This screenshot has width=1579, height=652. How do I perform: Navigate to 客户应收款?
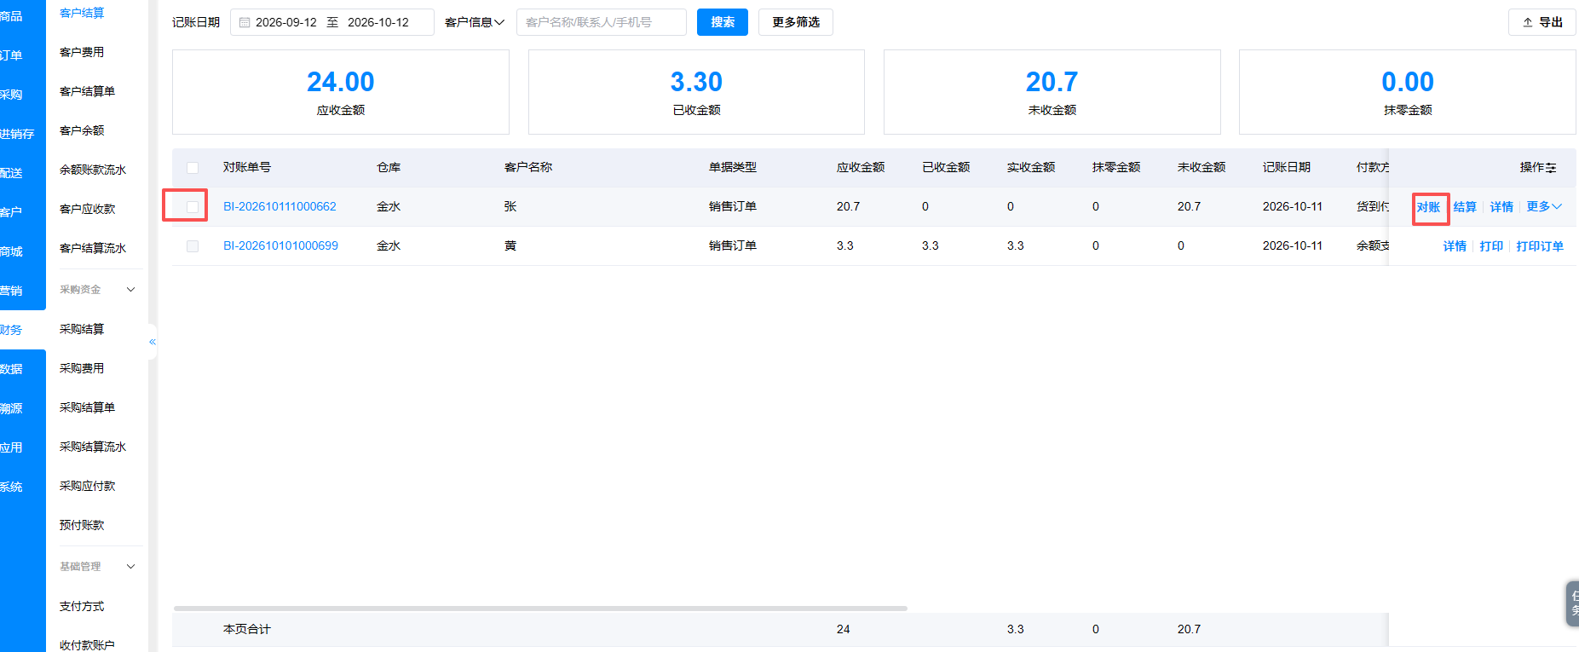(88, 209)
